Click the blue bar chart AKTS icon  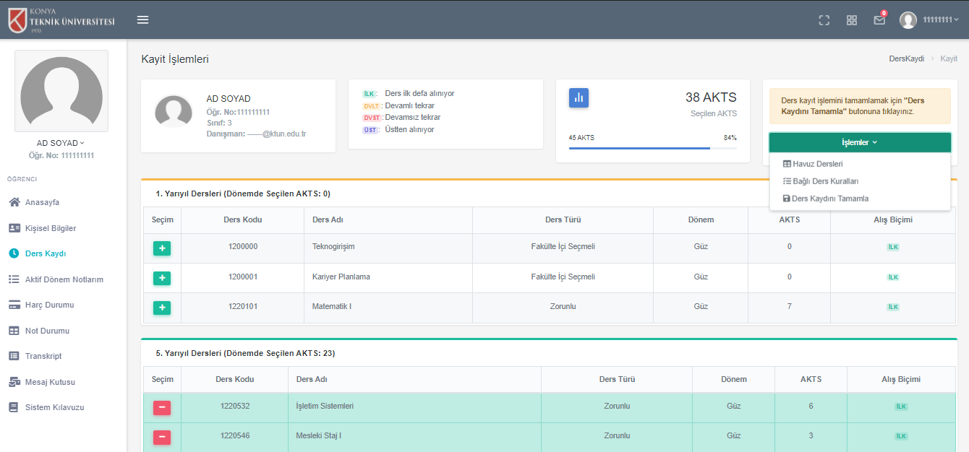tap(579, 97)
